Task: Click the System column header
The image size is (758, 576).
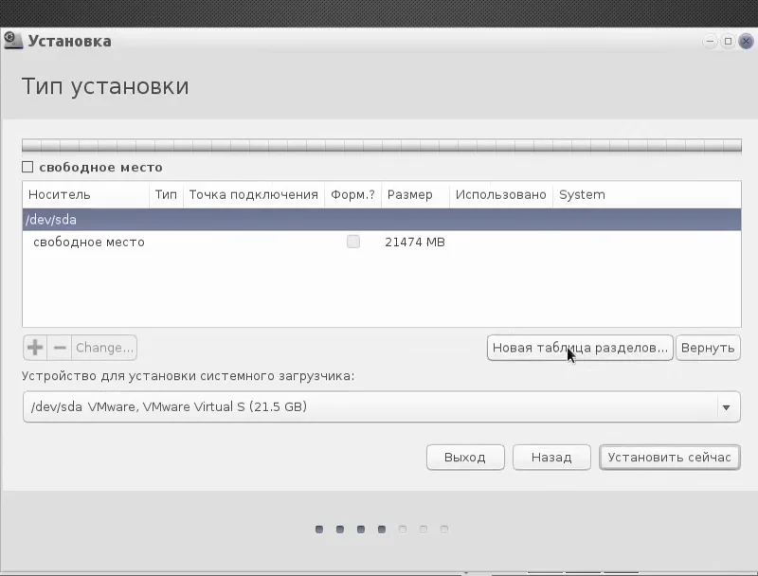Action: pyautogui.click(x=647, y=195)
